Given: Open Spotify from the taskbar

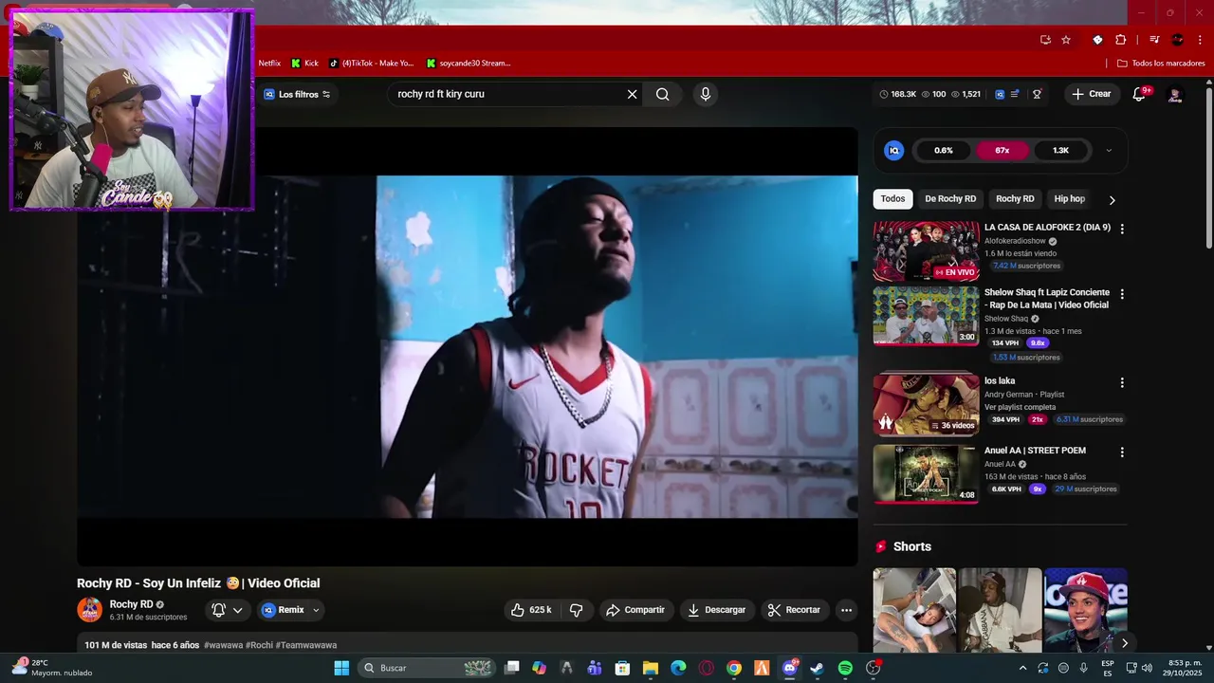Looking at the screenshot, I should pos(845,668).
